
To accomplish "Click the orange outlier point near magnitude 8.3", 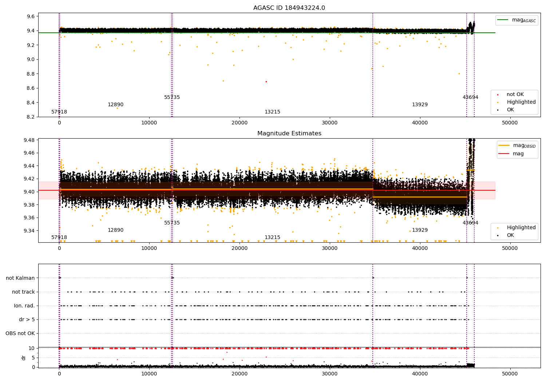I will pyautogui.click(x=117, y=108).
